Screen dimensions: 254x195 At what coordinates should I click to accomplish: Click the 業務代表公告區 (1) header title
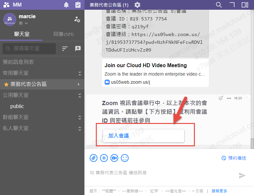coord(109,5)
